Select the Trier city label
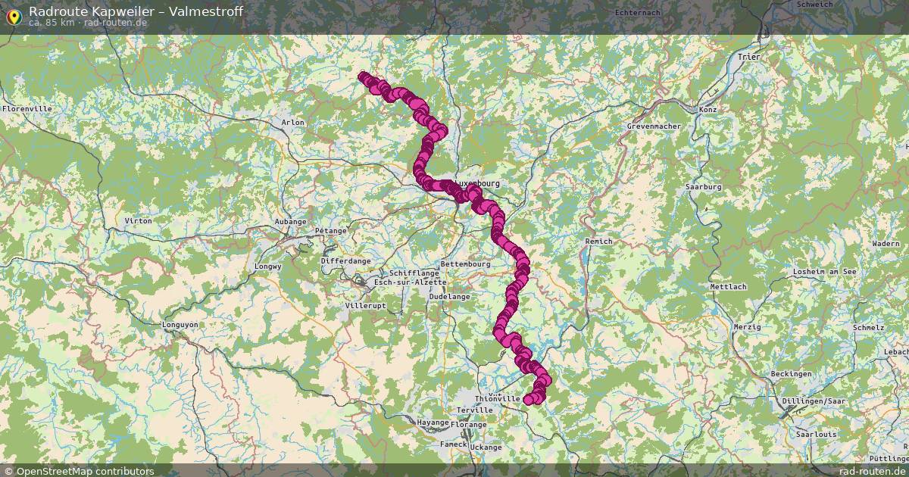This screenshot has width=909, height=477. [x=748, y=57]
